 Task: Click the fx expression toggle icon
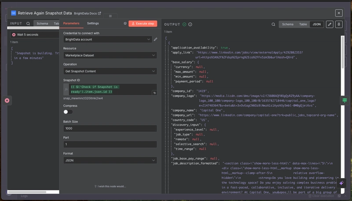66,89
